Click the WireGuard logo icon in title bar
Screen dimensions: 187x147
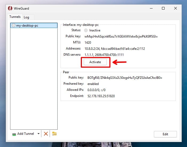(x=10, y=8)
